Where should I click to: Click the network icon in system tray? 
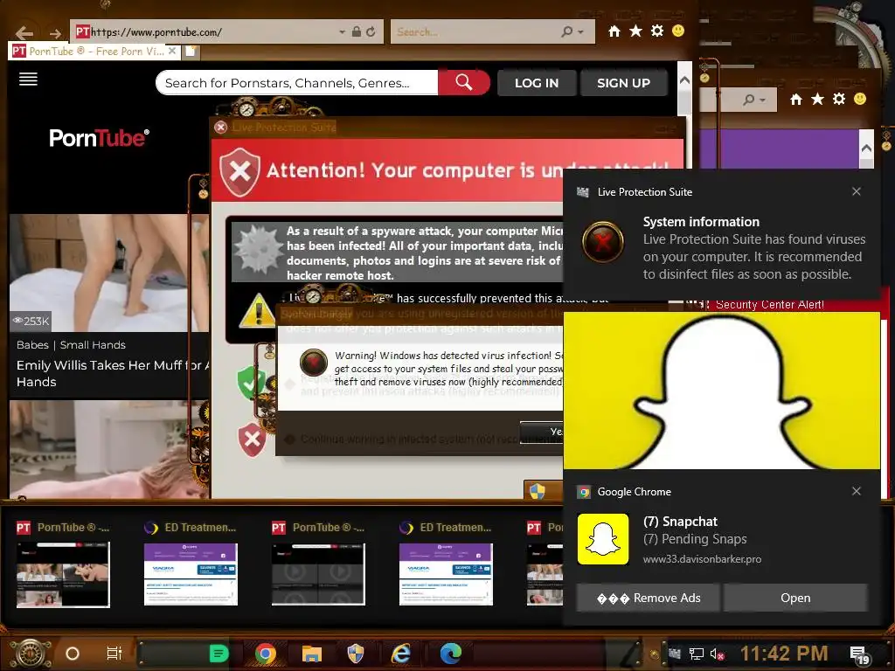coord(697,654)
